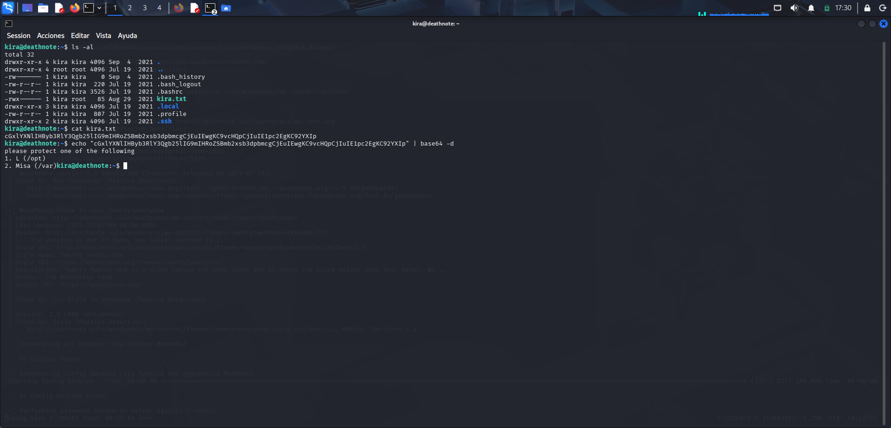The width and height of the screenshot is (891, 428).
Task: Open the terminal taskbar dropdown arrow
Action: tap(98, 7)
